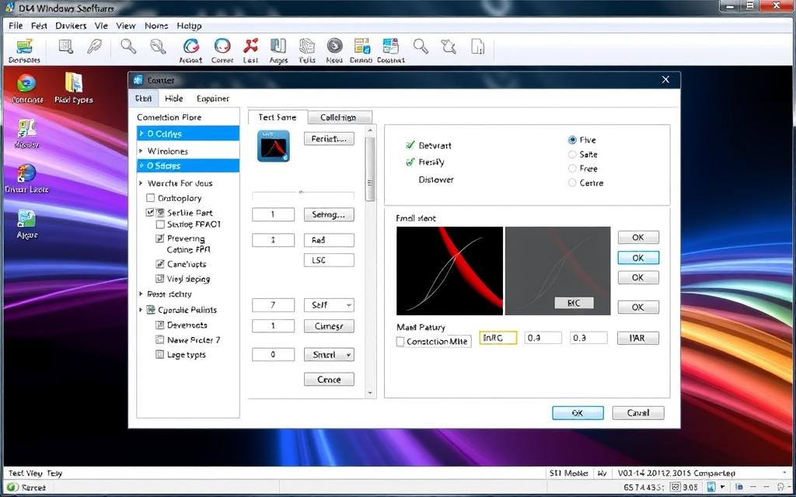Image resolution: width=796 pixels, height=497 pixels.
Task: Toggle the Cane'rupts checkbox
Action: [159, 264]
